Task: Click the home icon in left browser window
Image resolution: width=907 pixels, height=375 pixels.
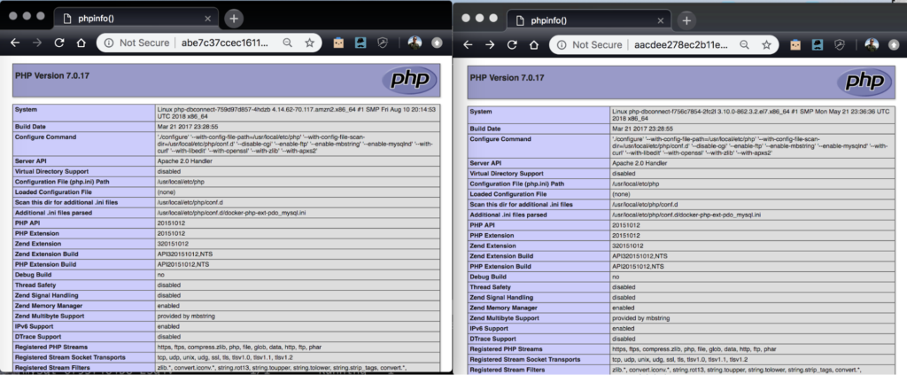Action: (x=81, y=42)
